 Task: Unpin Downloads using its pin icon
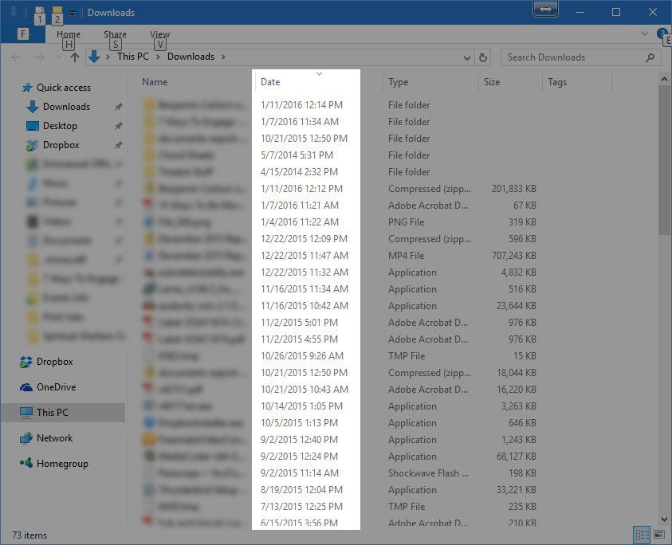pos(118,107)
